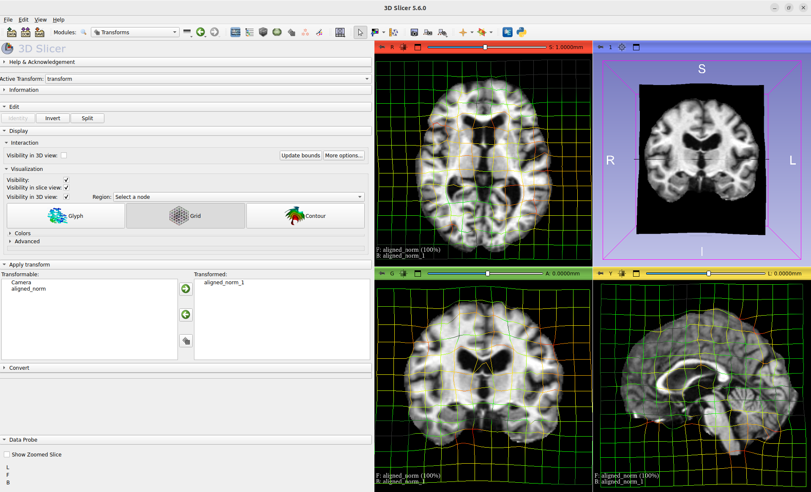Viewport: 811px width, 492px height.
Task: Select Contour visualization mode
Action: tap(305, 216)
